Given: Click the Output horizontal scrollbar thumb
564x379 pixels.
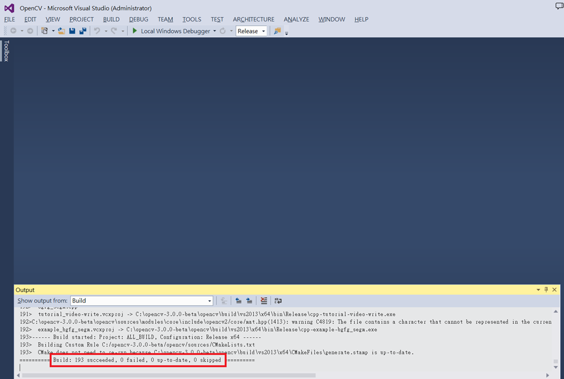Looking at the screenshot, I should tap(169, 375).
